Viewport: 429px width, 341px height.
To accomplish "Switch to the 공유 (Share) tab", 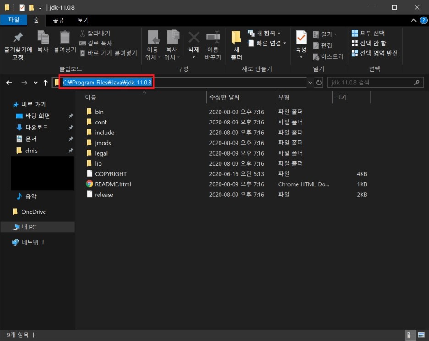I will tap(58, 20).
